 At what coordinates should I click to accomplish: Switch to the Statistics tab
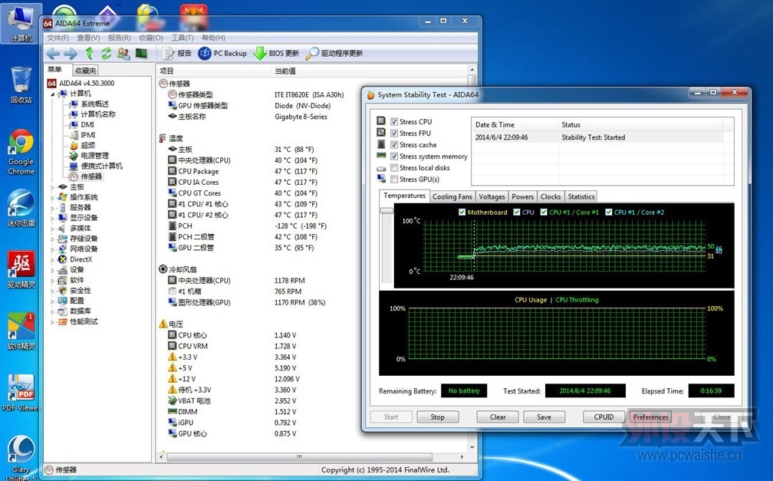tap(581, 197)
